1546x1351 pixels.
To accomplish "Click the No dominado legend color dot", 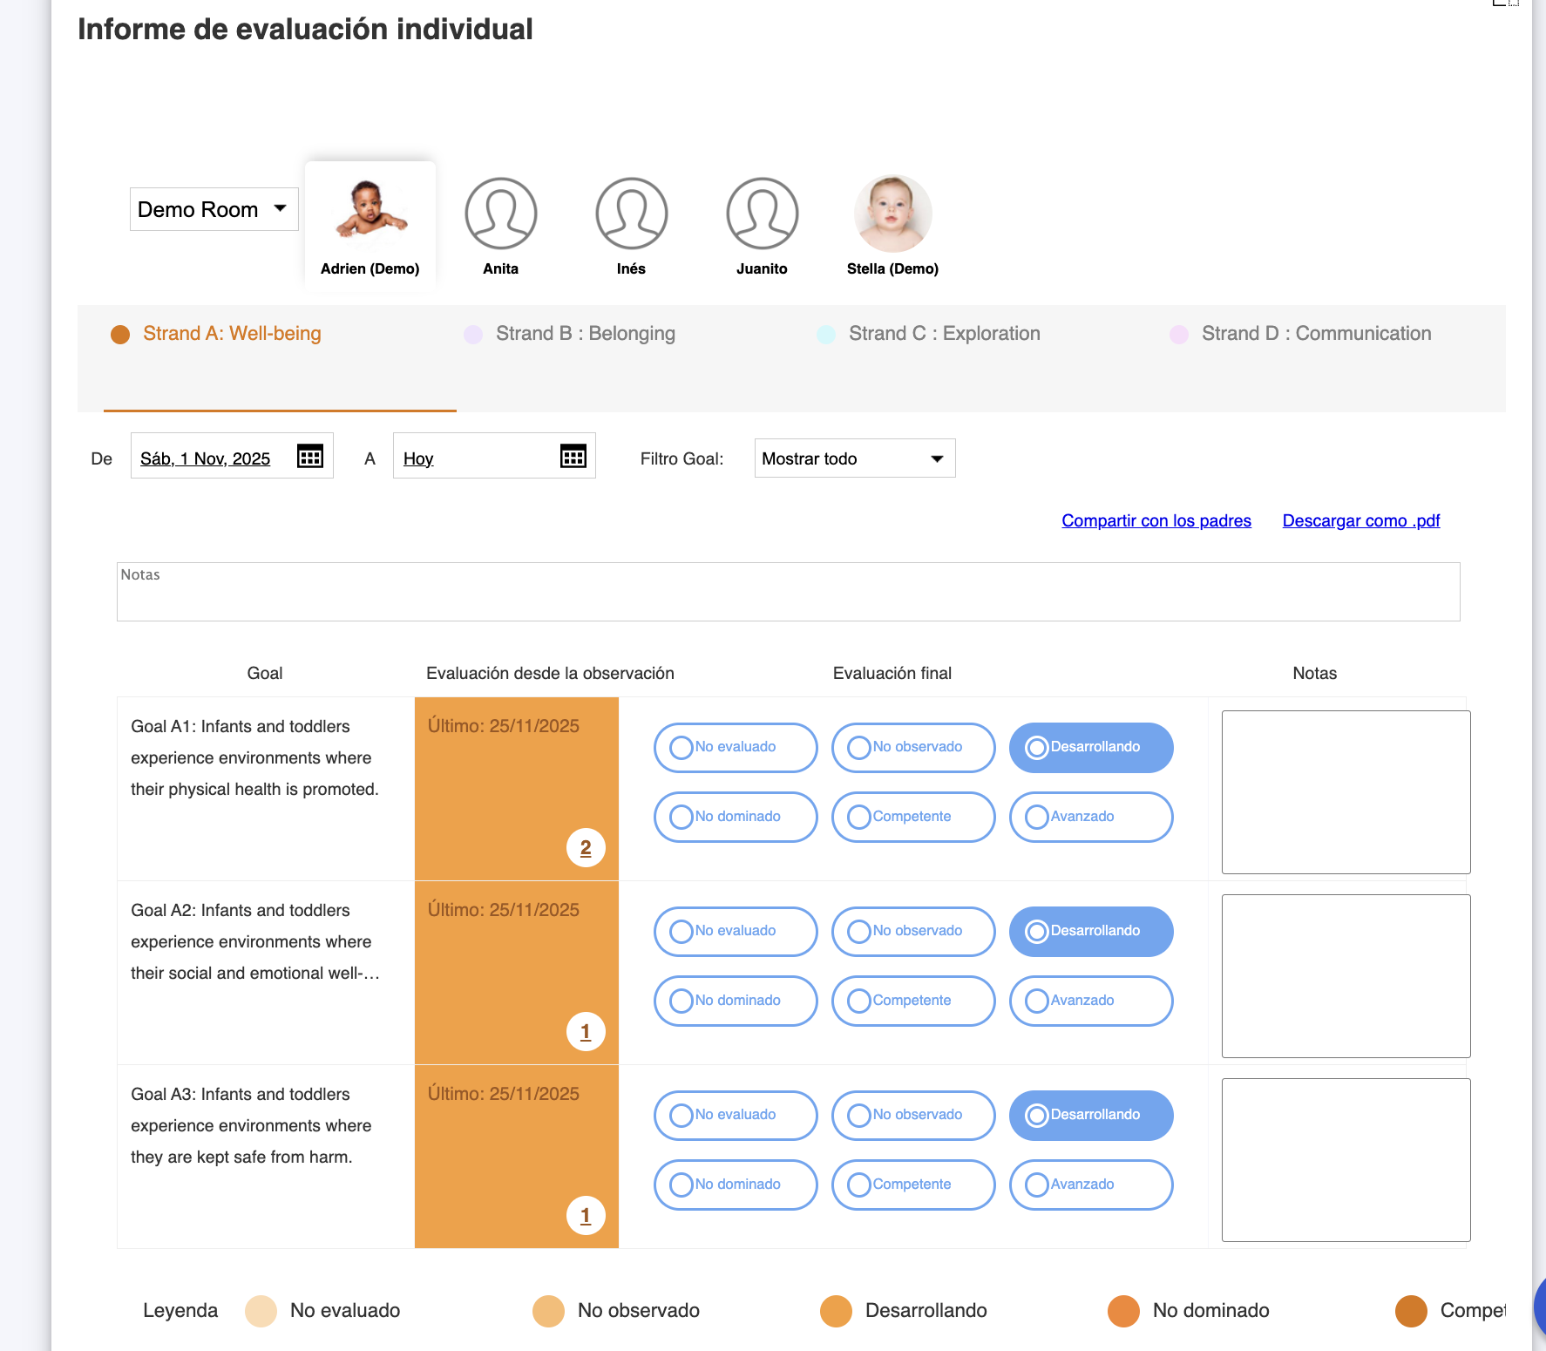I will pos(1123,1311).
